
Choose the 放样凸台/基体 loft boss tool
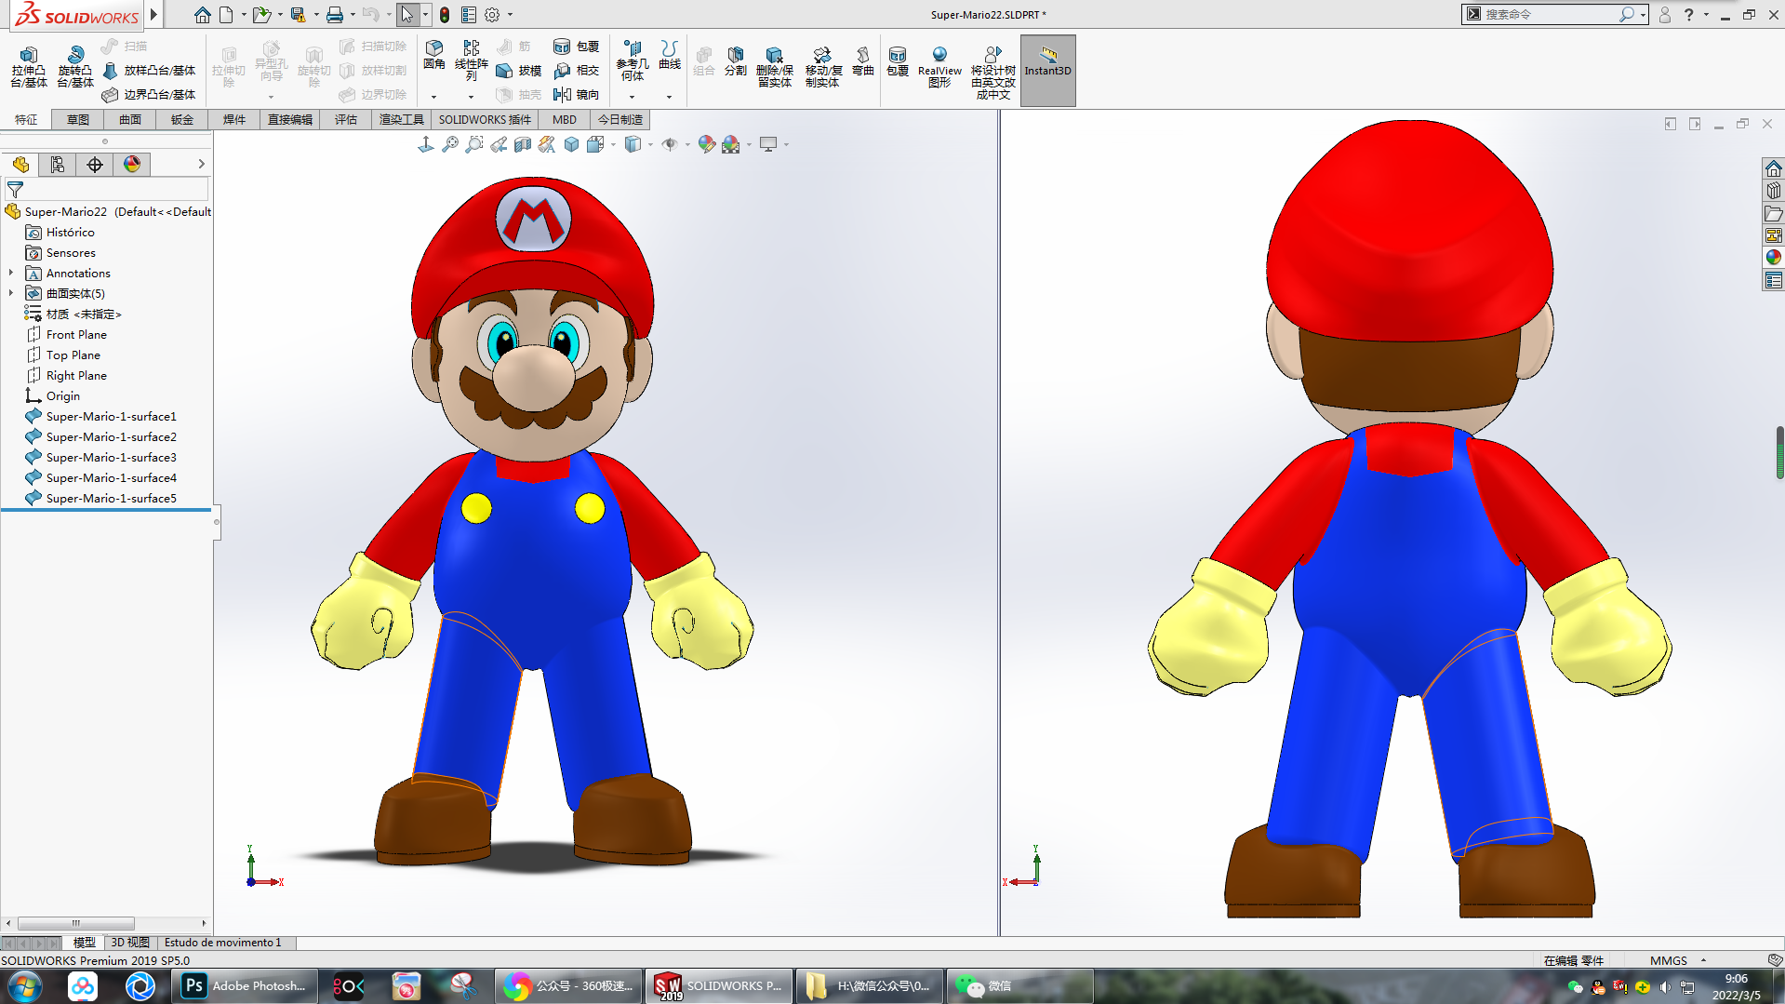(x=150, y=71)
